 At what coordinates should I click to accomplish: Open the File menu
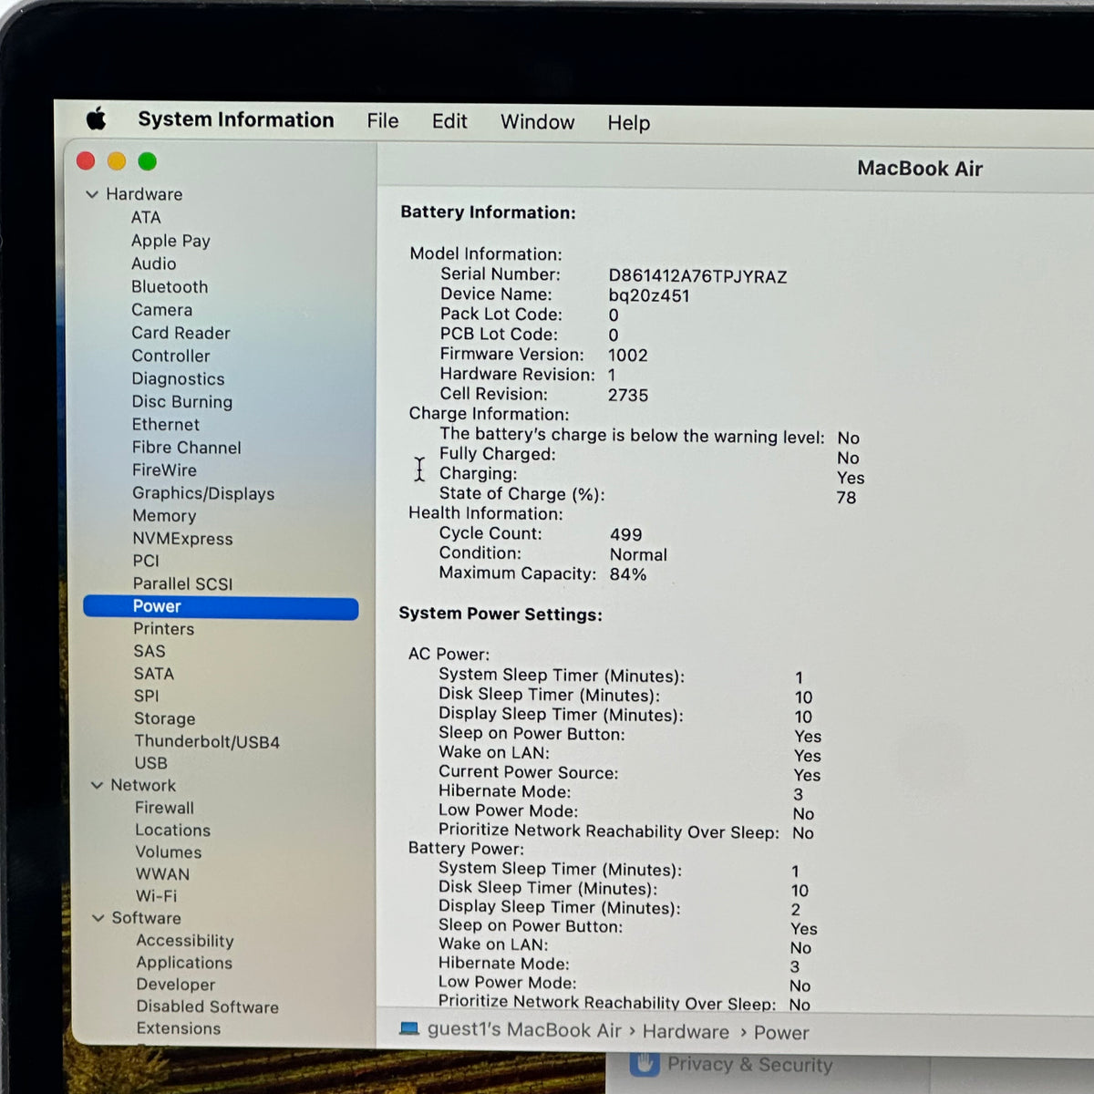tap(383, 121)
